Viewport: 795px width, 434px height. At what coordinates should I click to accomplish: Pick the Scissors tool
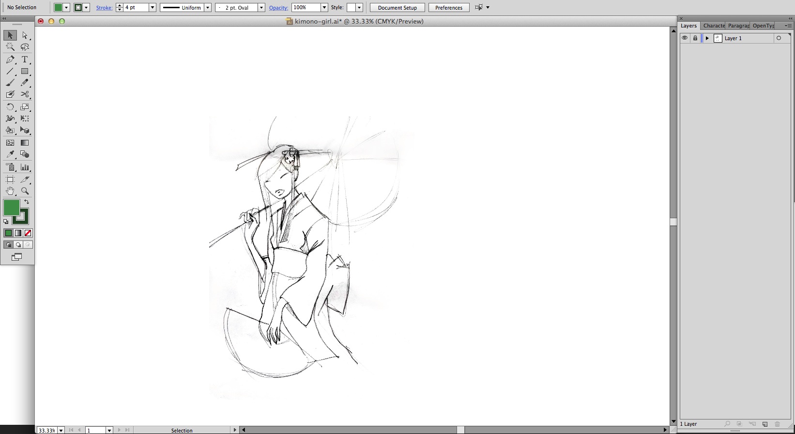pyautogui.click(x=25, y=94)
